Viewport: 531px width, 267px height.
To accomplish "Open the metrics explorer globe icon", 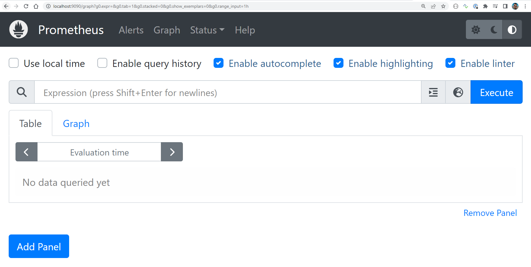I will click(x=458, y=92).
